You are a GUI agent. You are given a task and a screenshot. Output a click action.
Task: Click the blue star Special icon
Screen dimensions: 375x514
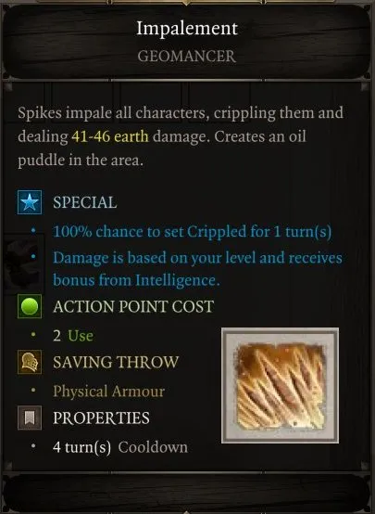[x=30, y=202]
